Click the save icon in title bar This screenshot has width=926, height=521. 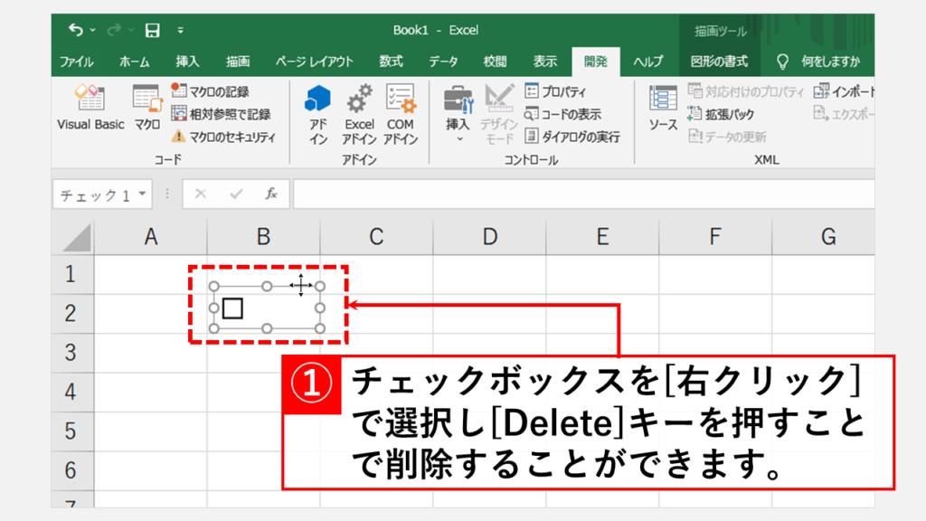[153, 30]
